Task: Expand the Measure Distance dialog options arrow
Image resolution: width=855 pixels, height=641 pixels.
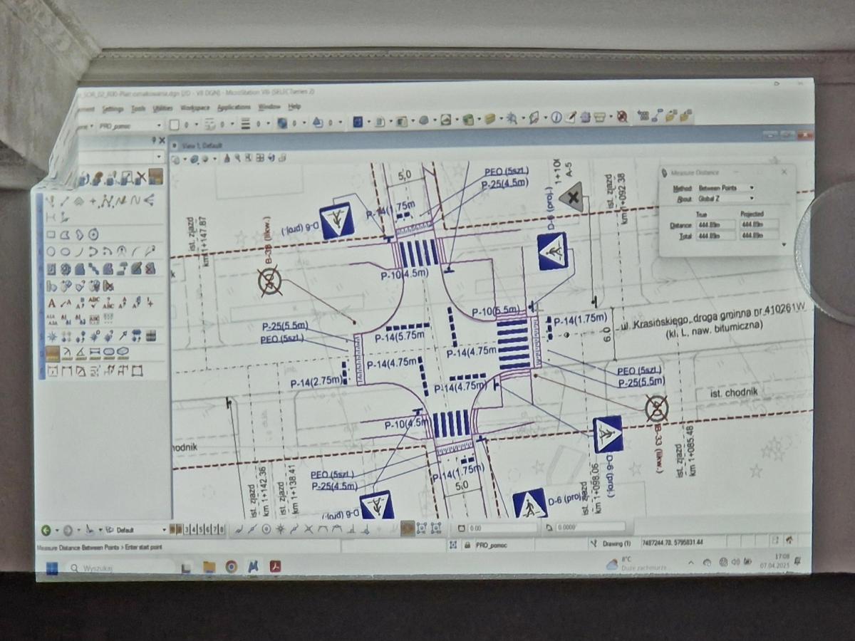Action: [784, 244]
